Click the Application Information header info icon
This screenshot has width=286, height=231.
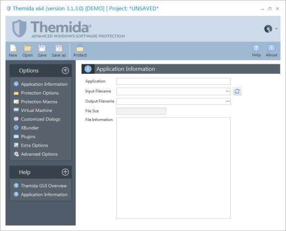[x=88, y=69]
